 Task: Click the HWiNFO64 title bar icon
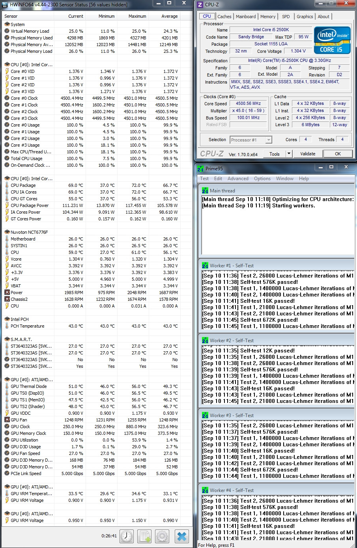[4, 5]
